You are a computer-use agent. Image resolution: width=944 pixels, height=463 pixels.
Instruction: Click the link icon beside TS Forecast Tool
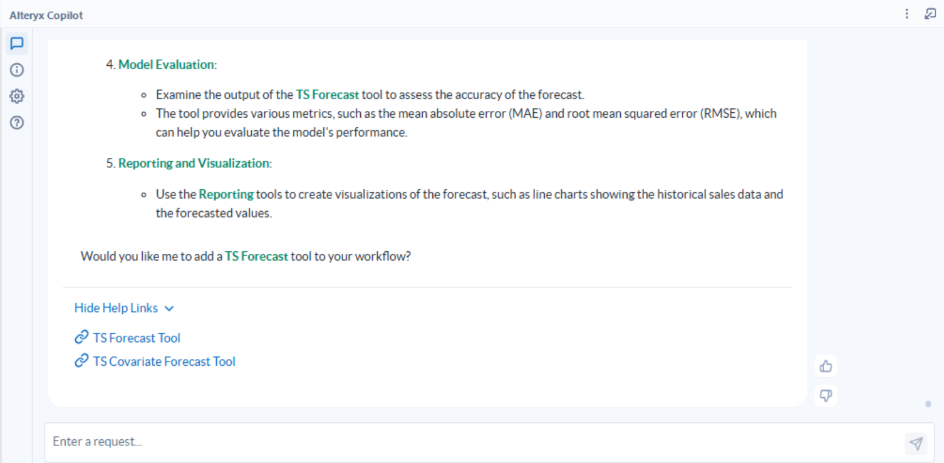pos(81,338)
